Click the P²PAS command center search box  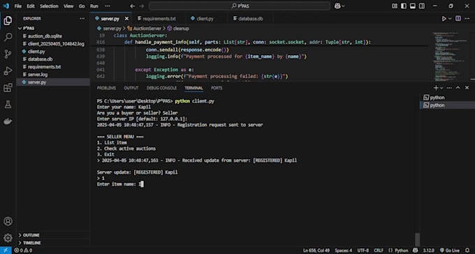click(x=240, y=6)
